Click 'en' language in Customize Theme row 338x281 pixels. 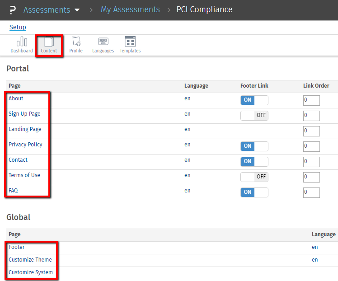click(315, 260)
